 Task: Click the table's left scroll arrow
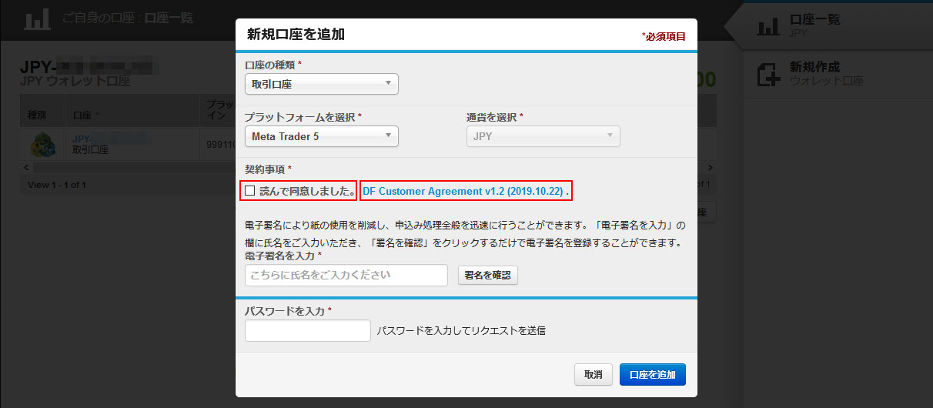point(26,167)
